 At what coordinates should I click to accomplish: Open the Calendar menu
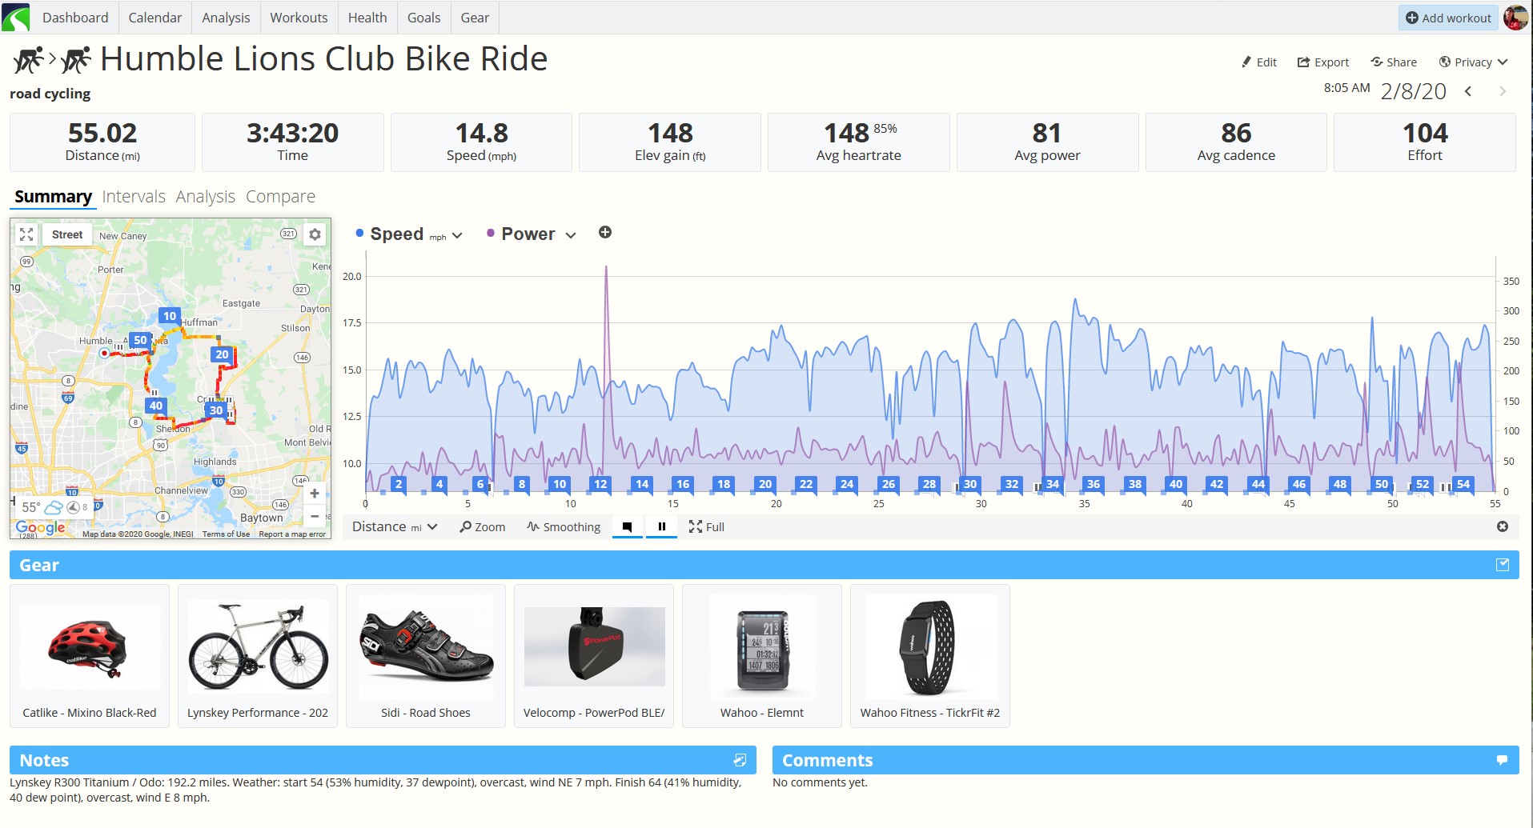155,18
